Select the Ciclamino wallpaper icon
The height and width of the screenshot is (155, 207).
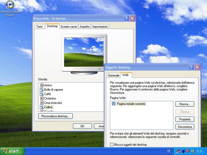[42, 98]
